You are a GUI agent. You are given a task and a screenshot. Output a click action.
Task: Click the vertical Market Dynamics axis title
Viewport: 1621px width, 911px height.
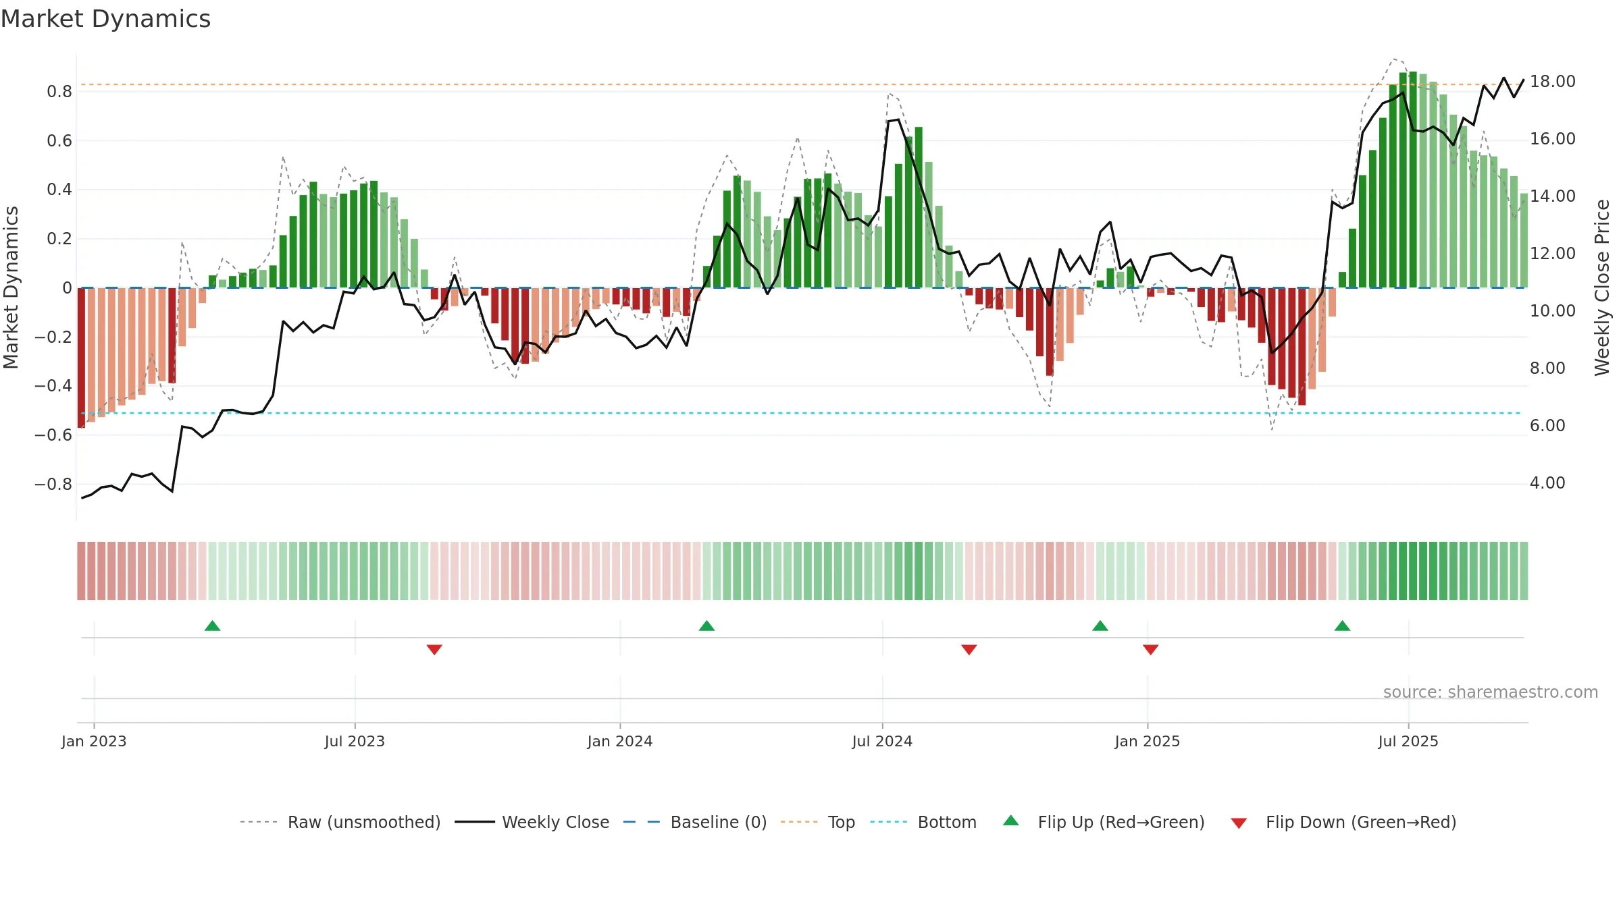(11, 287)
